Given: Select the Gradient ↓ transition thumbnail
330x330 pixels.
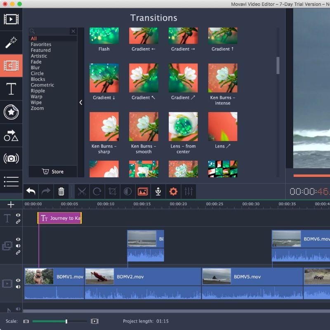Looking at the screenshot, I should coord(104,78).
